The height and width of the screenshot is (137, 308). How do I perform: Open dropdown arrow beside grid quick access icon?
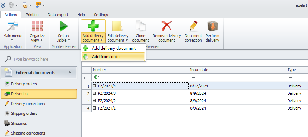pyautogui.click(x=17, y=5)
